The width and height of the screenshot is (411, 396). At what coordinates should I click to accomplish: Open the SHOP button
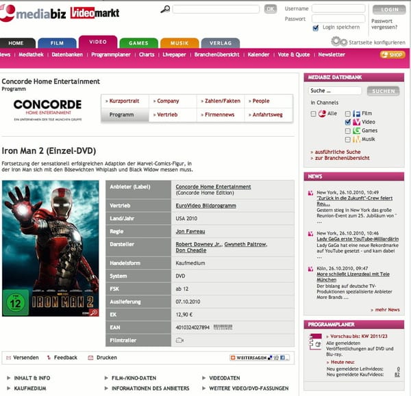[x=393, y=55]
